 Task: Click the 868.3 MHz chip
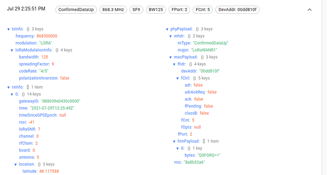coord(113,9)
